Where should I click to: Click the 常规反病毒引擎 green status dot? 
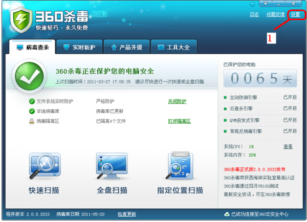(225, 131)
